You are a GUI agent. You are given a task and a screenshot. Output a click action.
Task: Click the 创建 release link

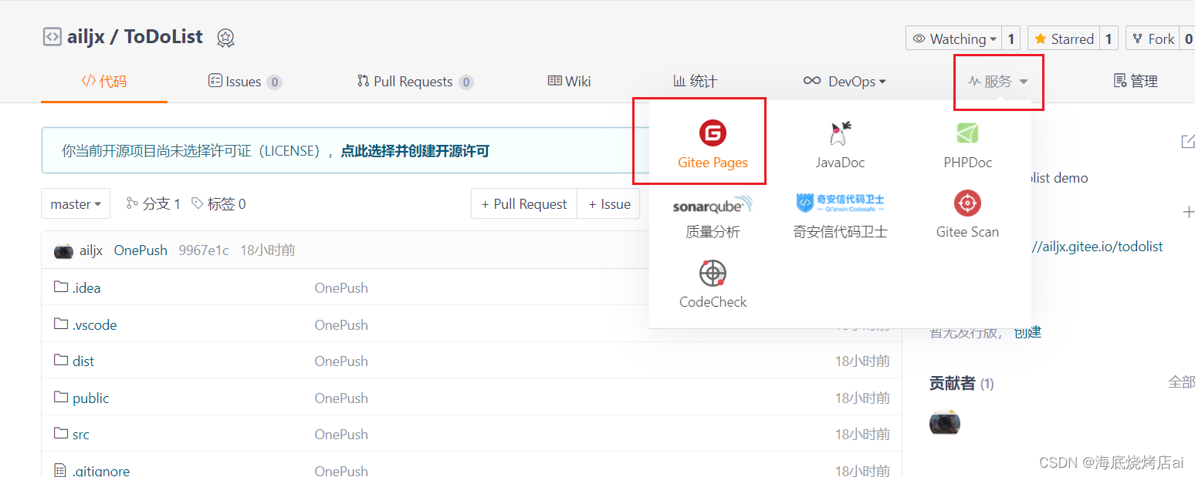tap(1027, 333)
